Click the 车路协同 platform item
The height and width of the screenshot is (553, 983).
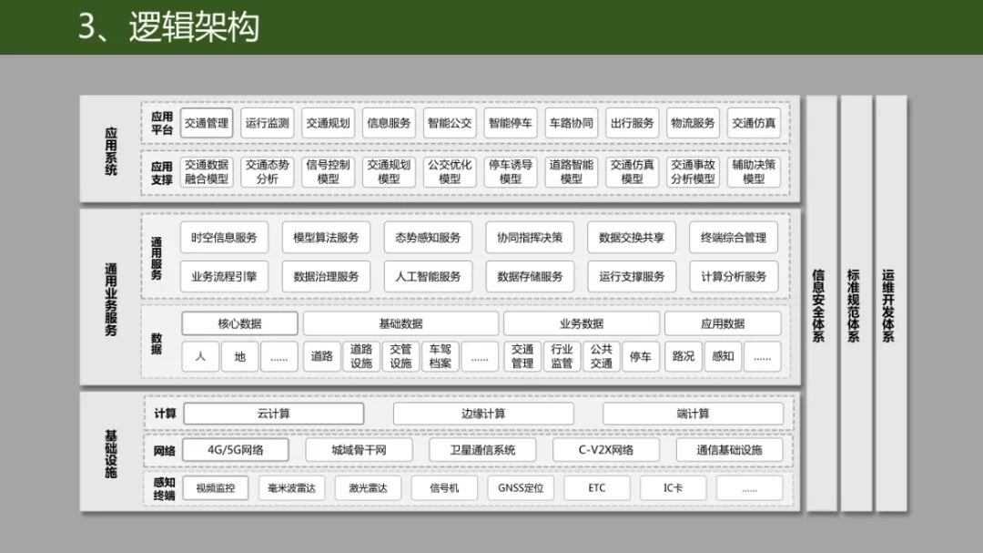click(573, 123)
